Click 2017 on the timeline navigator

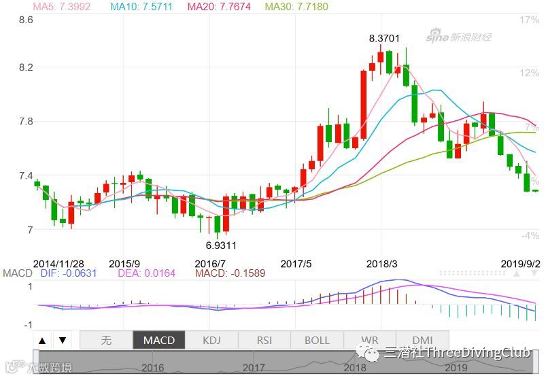[254, 368]
